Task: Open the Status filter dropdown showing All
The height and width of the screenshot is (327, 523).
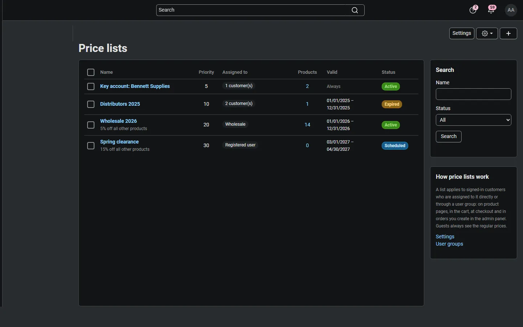Action: [474, 120]
